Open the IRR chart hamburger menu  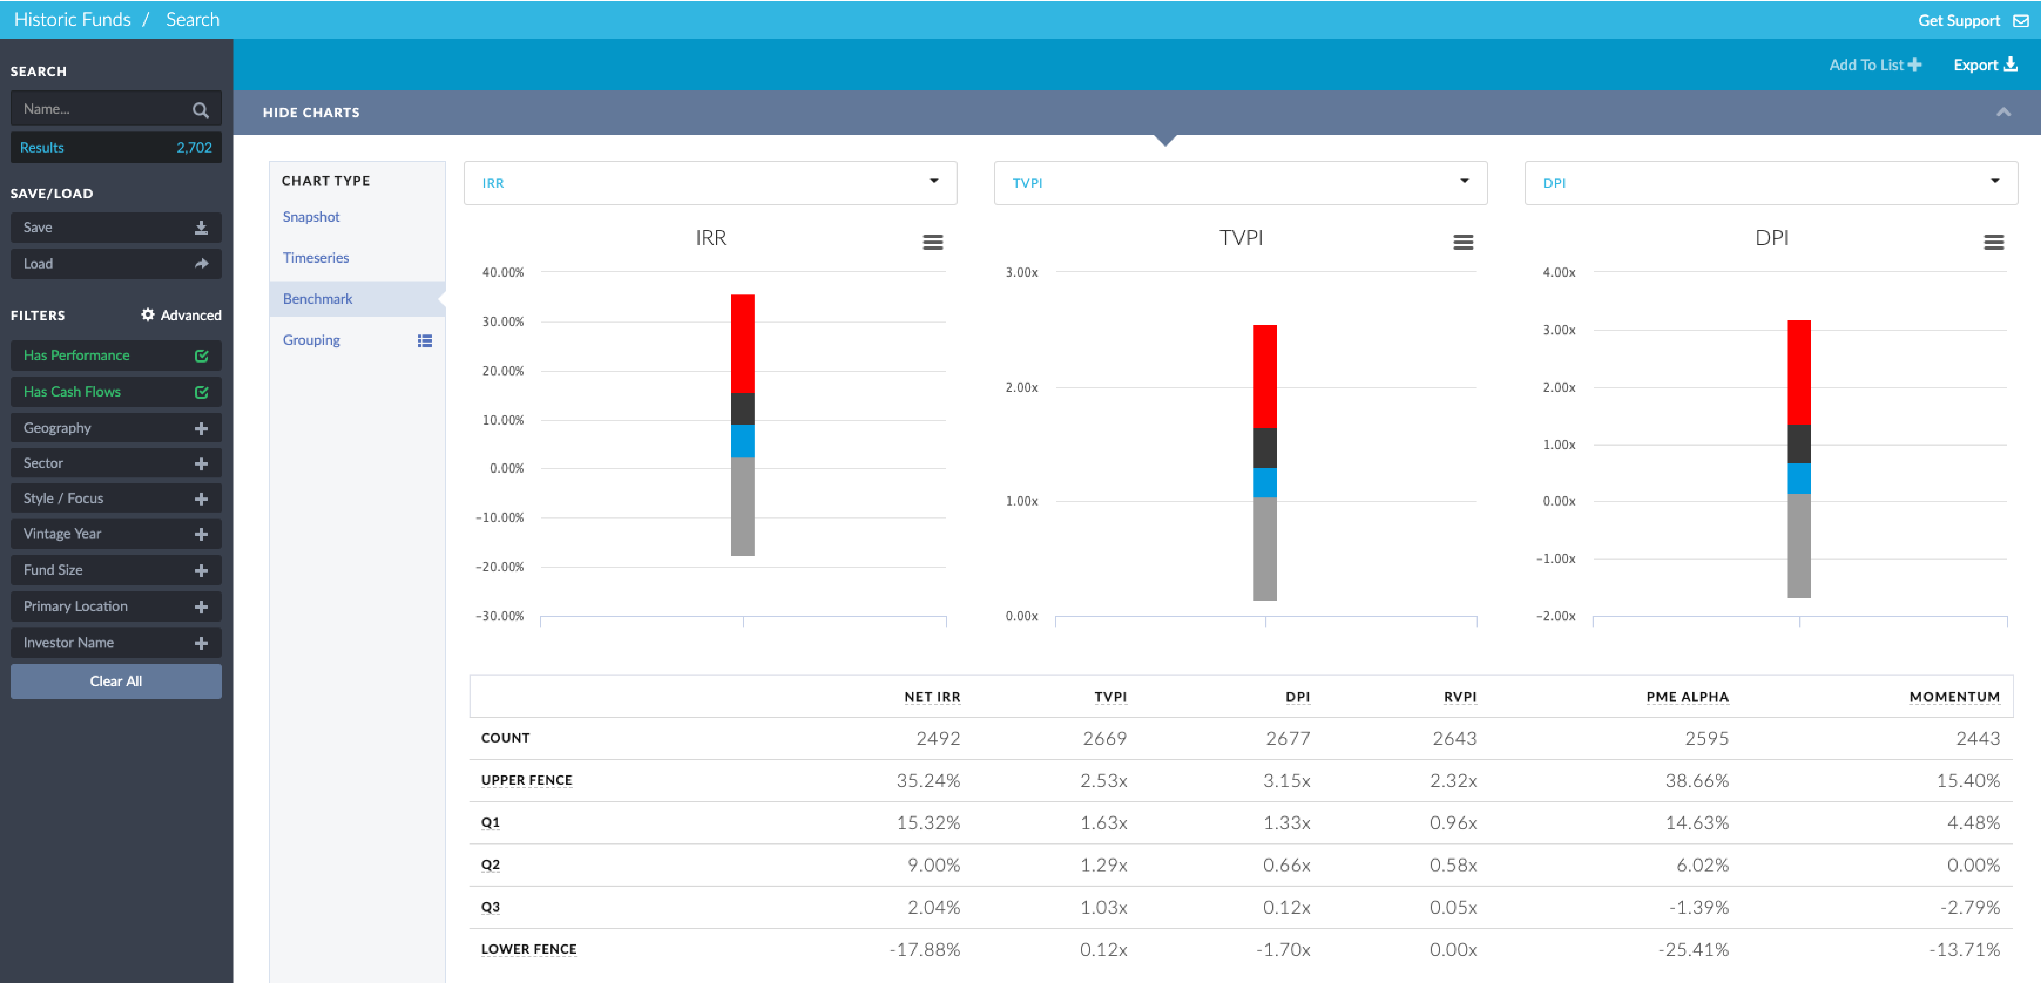pos(933,242)
